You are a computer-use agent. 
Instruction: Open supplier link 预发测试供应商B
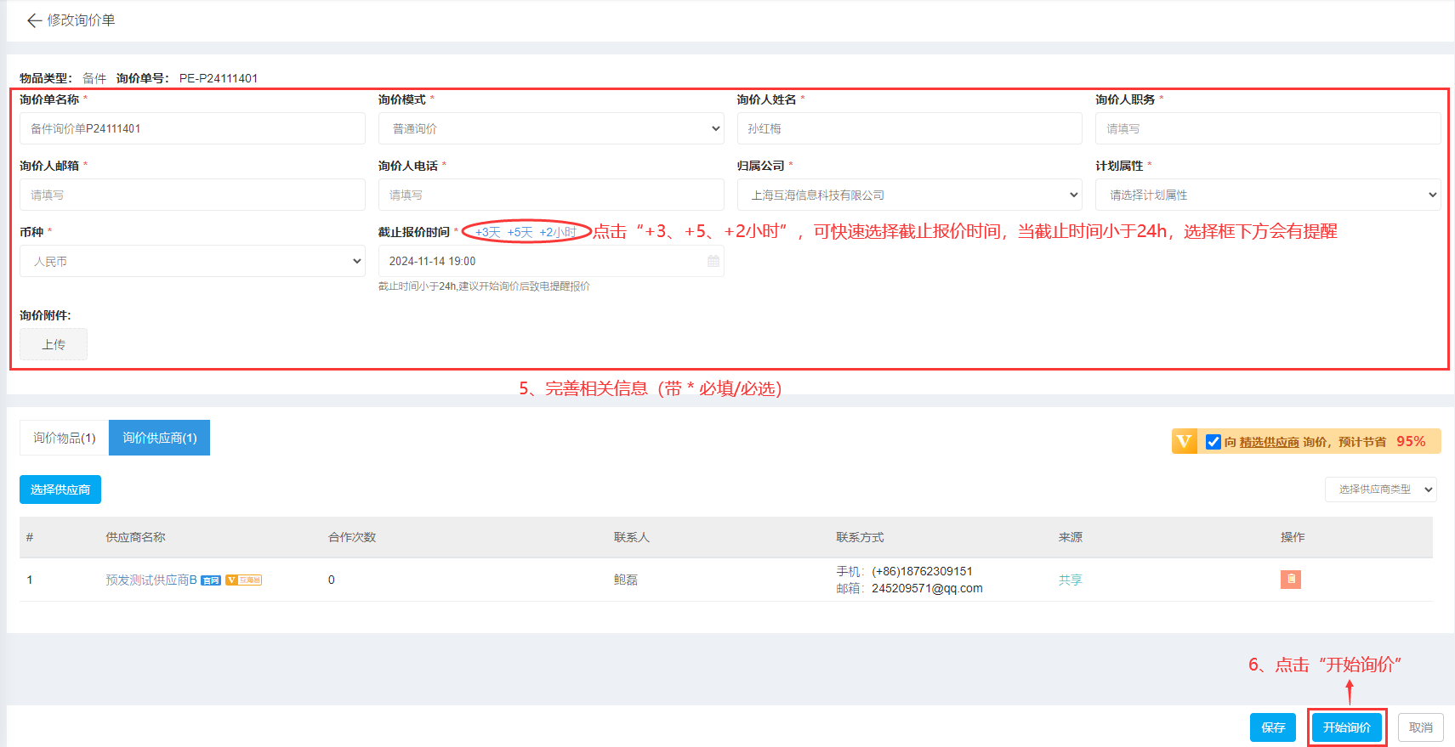tap(151, 580)
